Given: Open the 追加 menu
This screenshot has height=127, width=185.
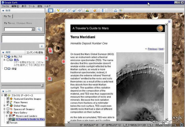Looking at the screenshot, I should pyautogui.click(x=40, y=6).
